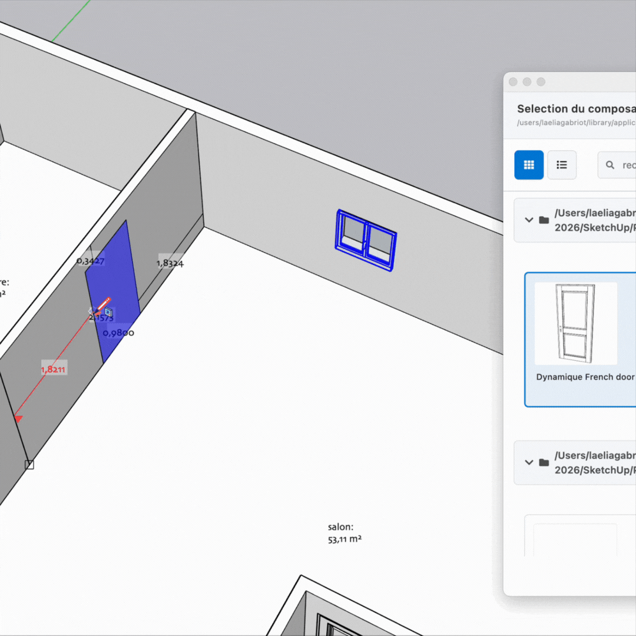This screenshot has height=636, width=636.
Task: Collapse the first SketchUp folder chevron
Action: click(x=529, y=220)
